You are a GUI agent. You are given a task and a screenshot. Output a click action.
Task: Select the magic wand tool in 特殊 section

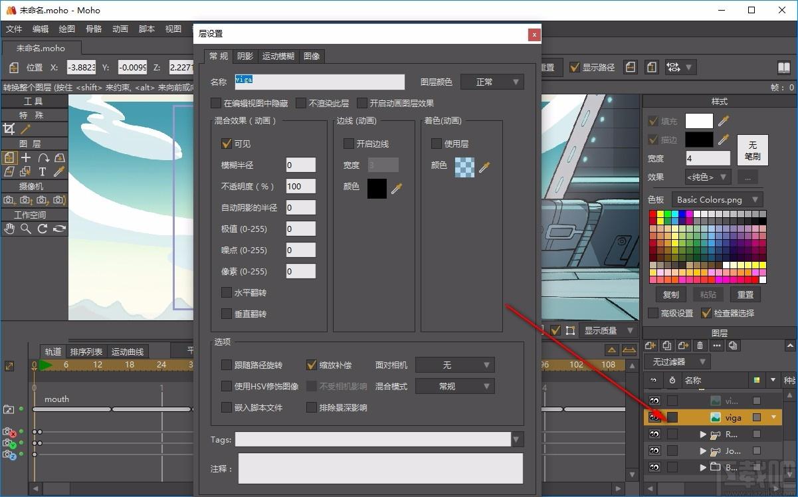tap(26, 129)
